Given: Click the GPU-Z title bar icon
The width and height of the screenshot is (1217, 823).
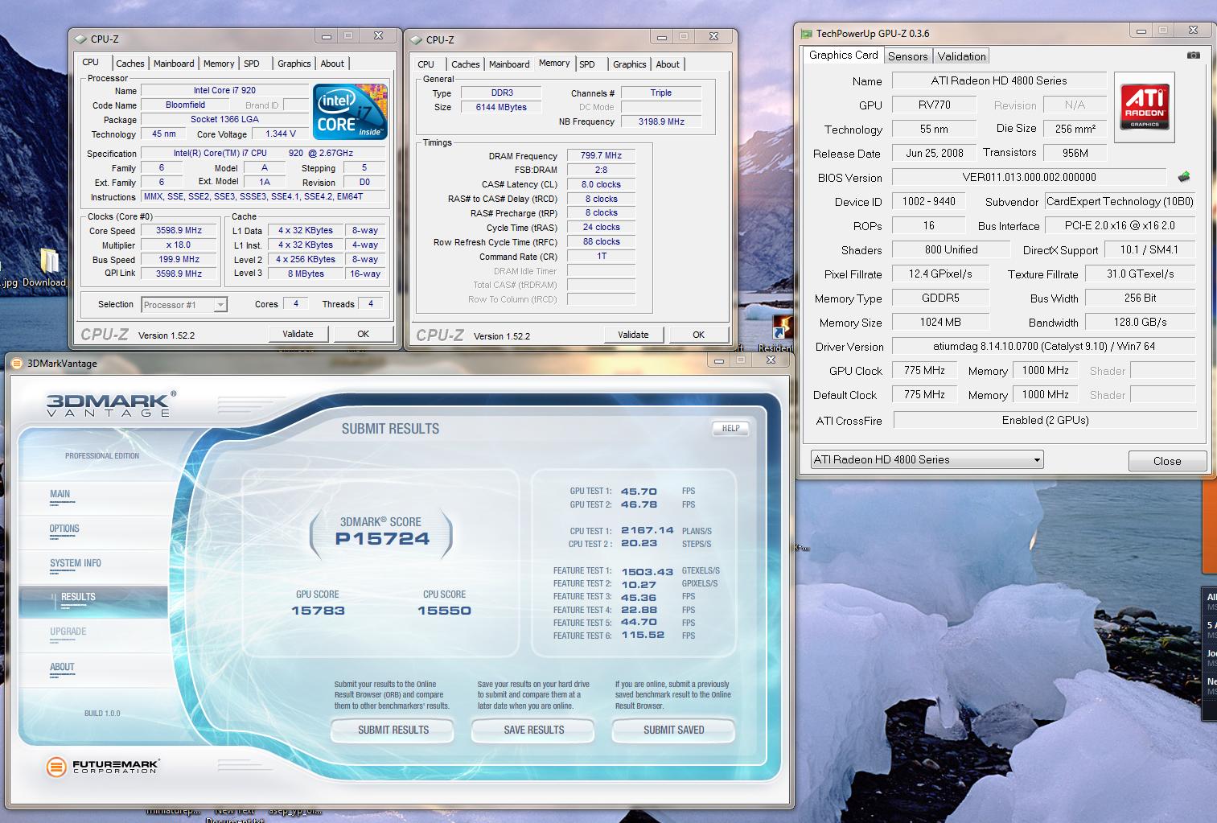Looking at the screenshot, I should point(806,33).
